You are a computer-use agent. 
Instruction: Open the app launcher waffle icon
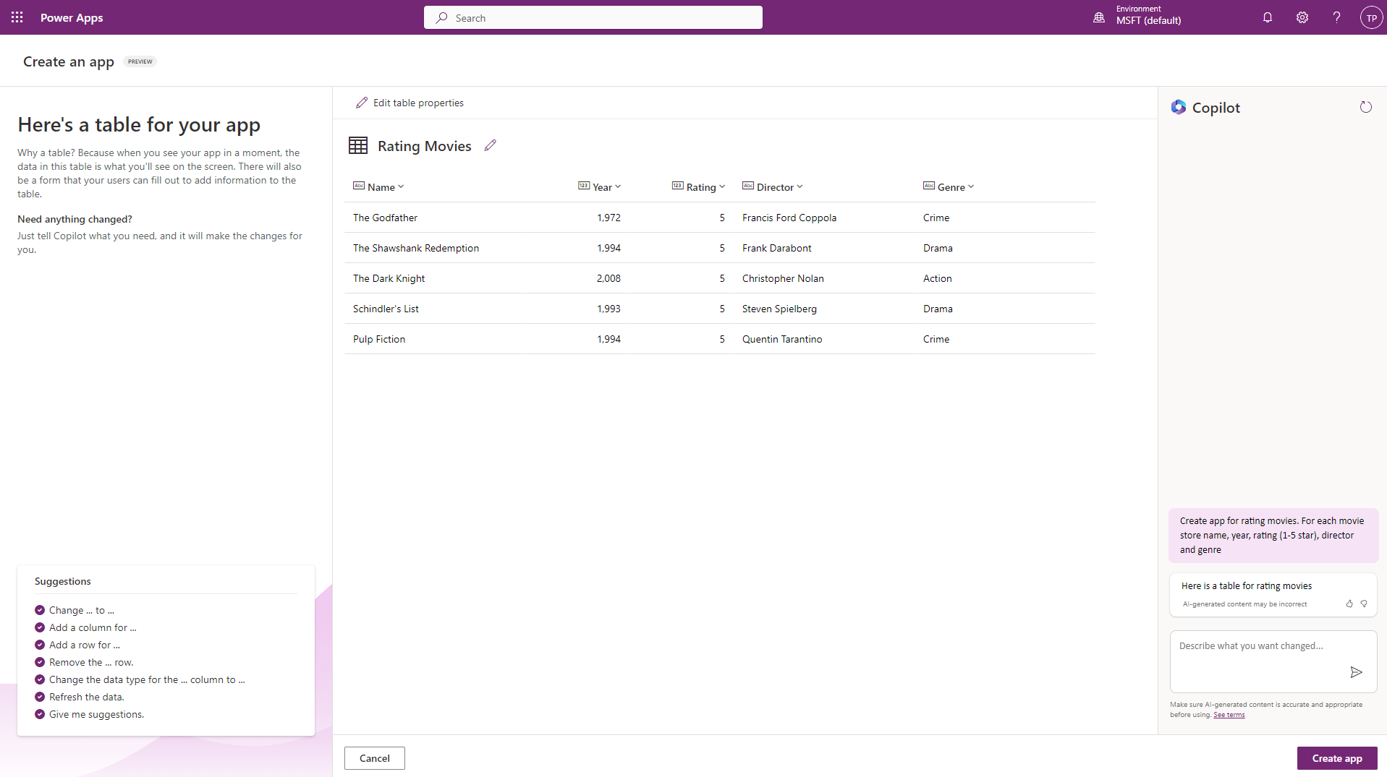pos(17,17)
